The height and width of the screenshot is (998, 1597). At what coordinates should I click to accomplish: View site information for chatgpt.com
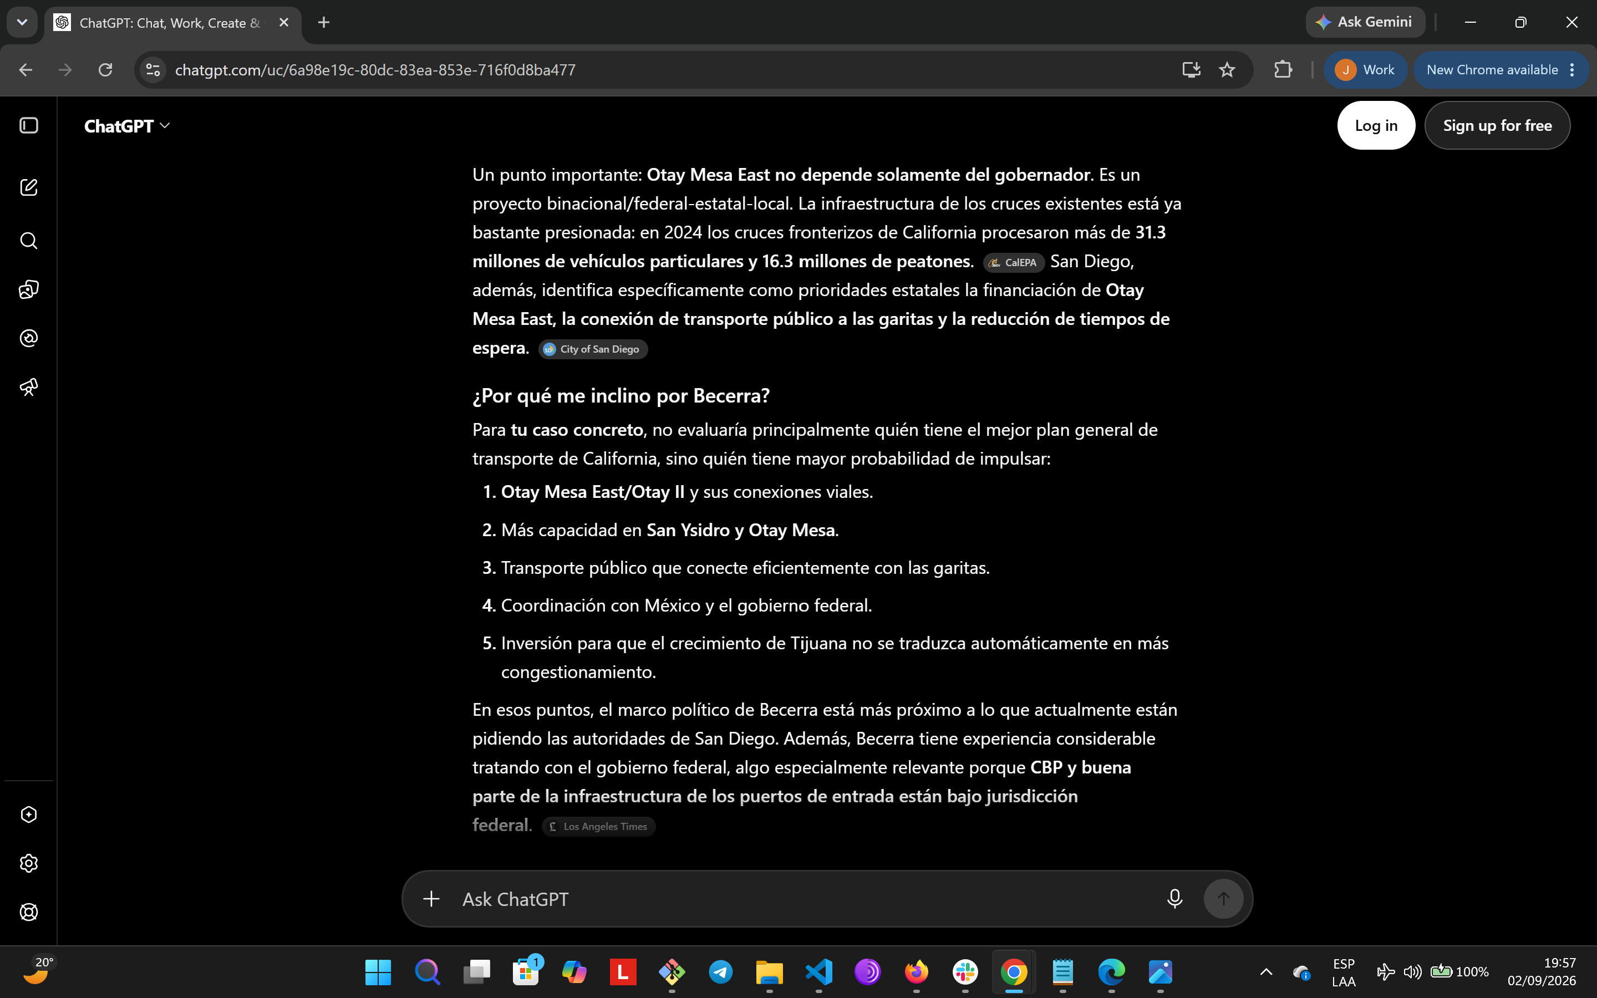pos(153,70)
